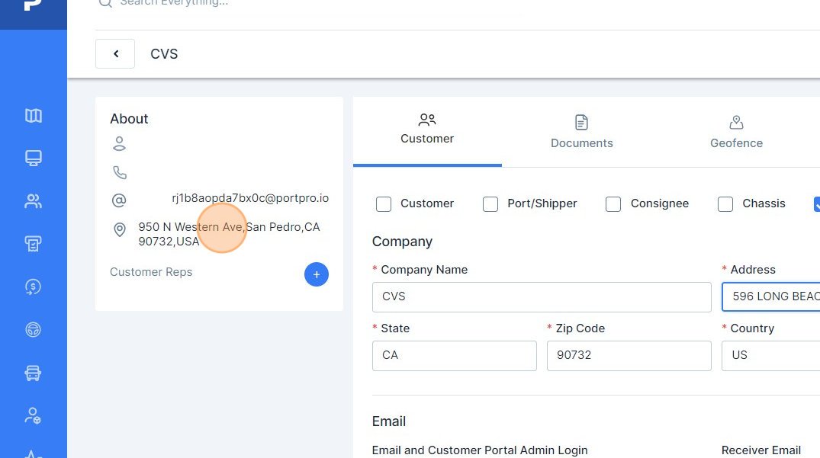Screen dimensions: 820x458
Task: Click the Address field with 596 LONG BEACH
Action: pyautogui.click(x=771, y=296)
